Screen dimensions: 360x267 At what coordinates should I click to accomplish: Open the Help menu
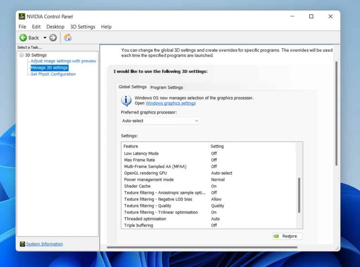tap(106, 27)
